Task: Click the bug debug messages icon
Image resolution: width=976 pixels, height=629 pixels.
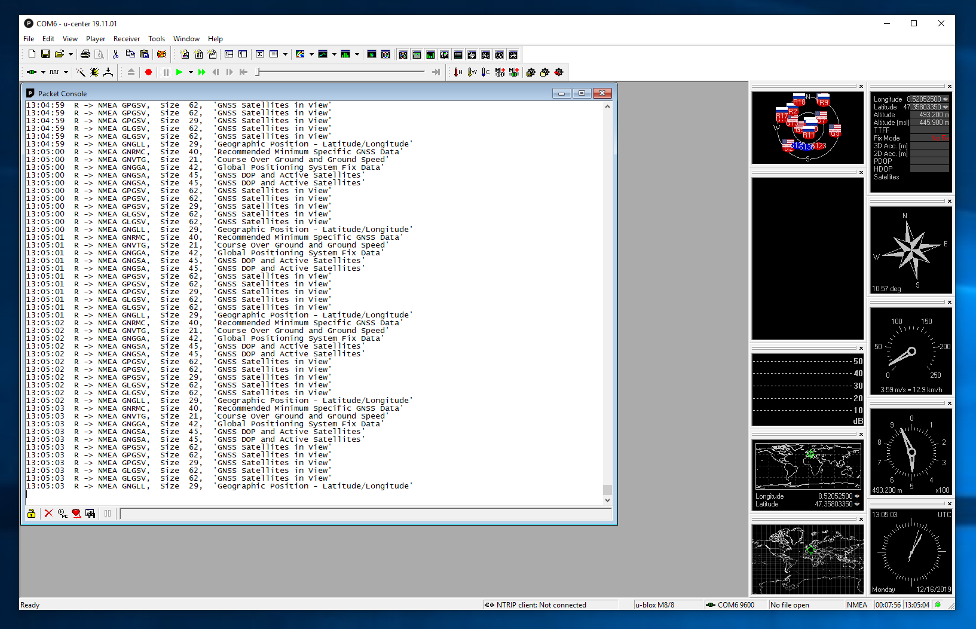Action: 94,72
